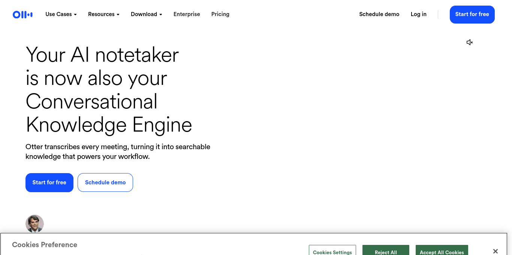Close the Cookies Preference banner

496,251
